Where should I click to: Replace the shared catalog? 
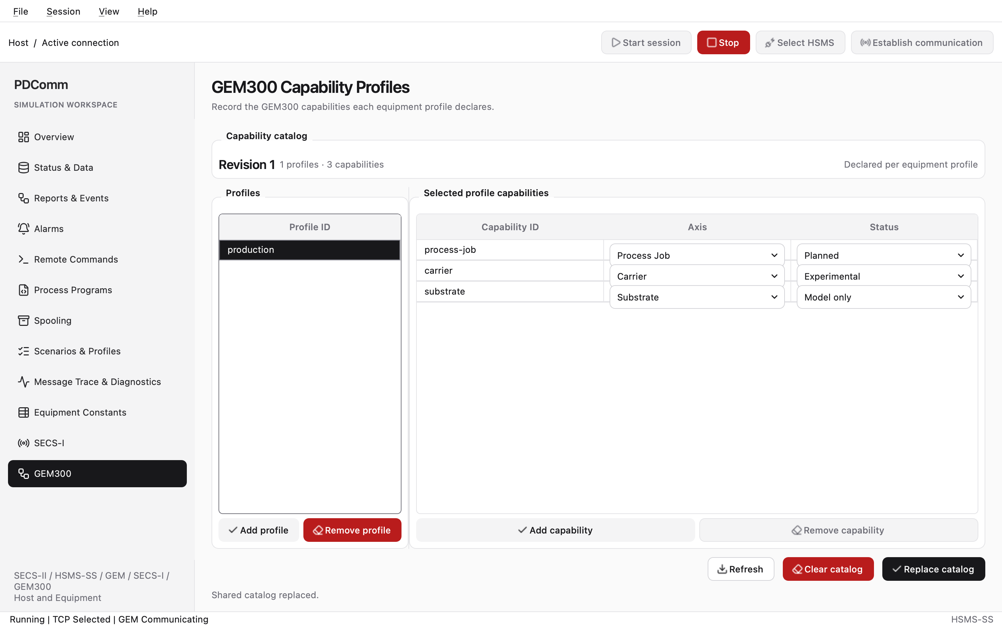pyautogui.click(x=933, y=569)
